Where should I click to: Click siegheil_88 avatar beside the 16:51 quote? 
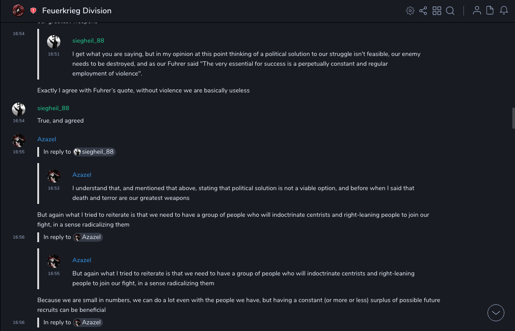tap(54, 42)
